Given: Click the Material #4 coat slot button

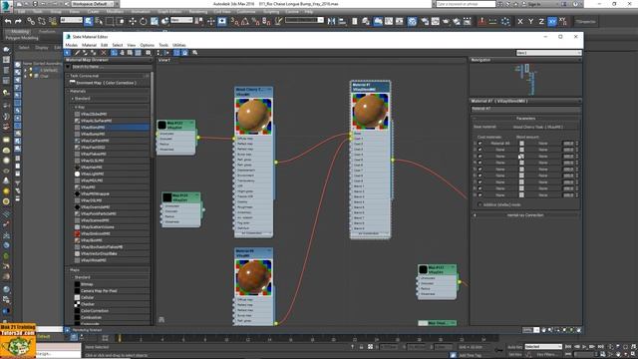Looking at the screenshot, I should (500, 144).
